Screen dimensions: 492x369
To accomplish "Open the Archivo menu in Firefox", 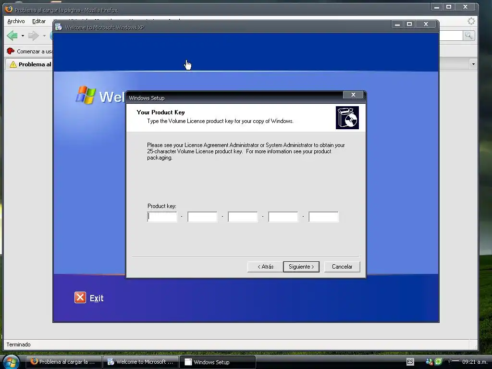I will [x=16, y=21].
